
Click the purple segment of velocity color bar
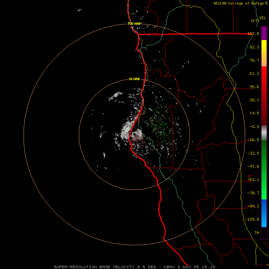pos(264,33)
